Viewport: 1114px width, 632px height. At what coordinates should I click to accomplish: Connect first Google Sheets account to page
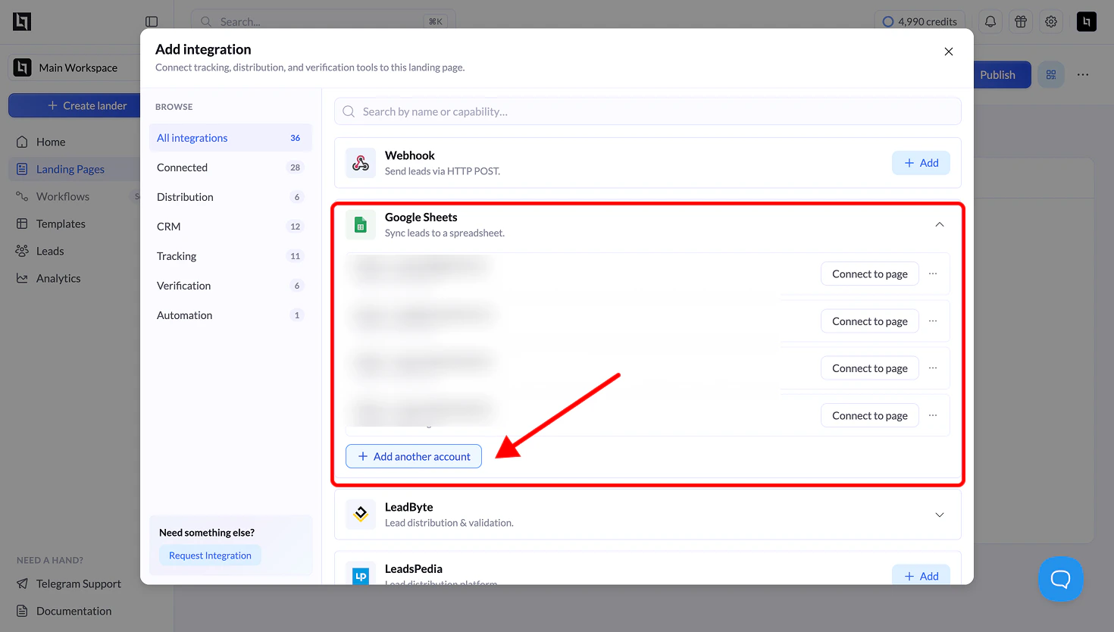coord(870,274)
